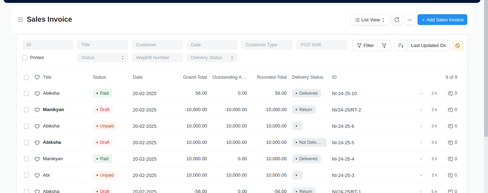Check the select-all header checkbox

(26, 77)
